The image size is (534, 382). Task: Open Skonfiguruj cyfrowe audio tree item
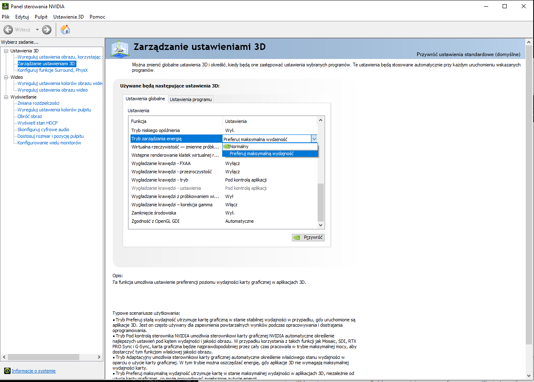tap(43, 130)
